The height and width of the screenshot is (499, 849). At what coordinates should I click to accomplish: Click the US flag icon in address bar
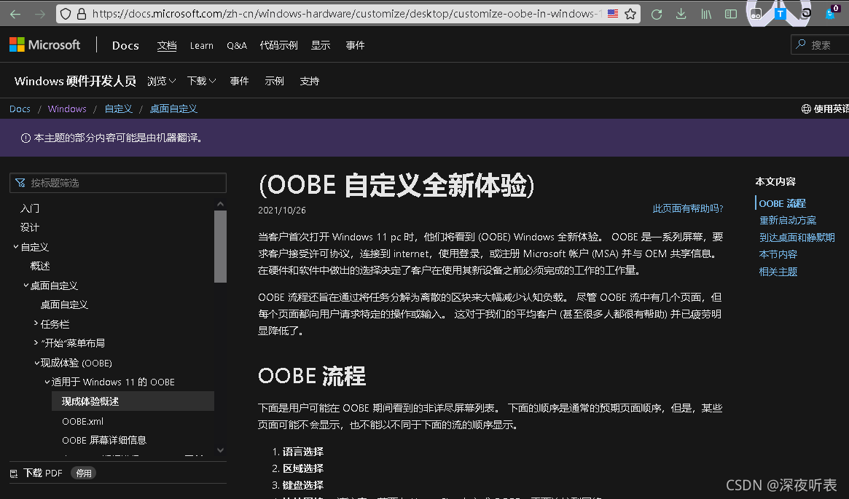click(x=612, y=14)
